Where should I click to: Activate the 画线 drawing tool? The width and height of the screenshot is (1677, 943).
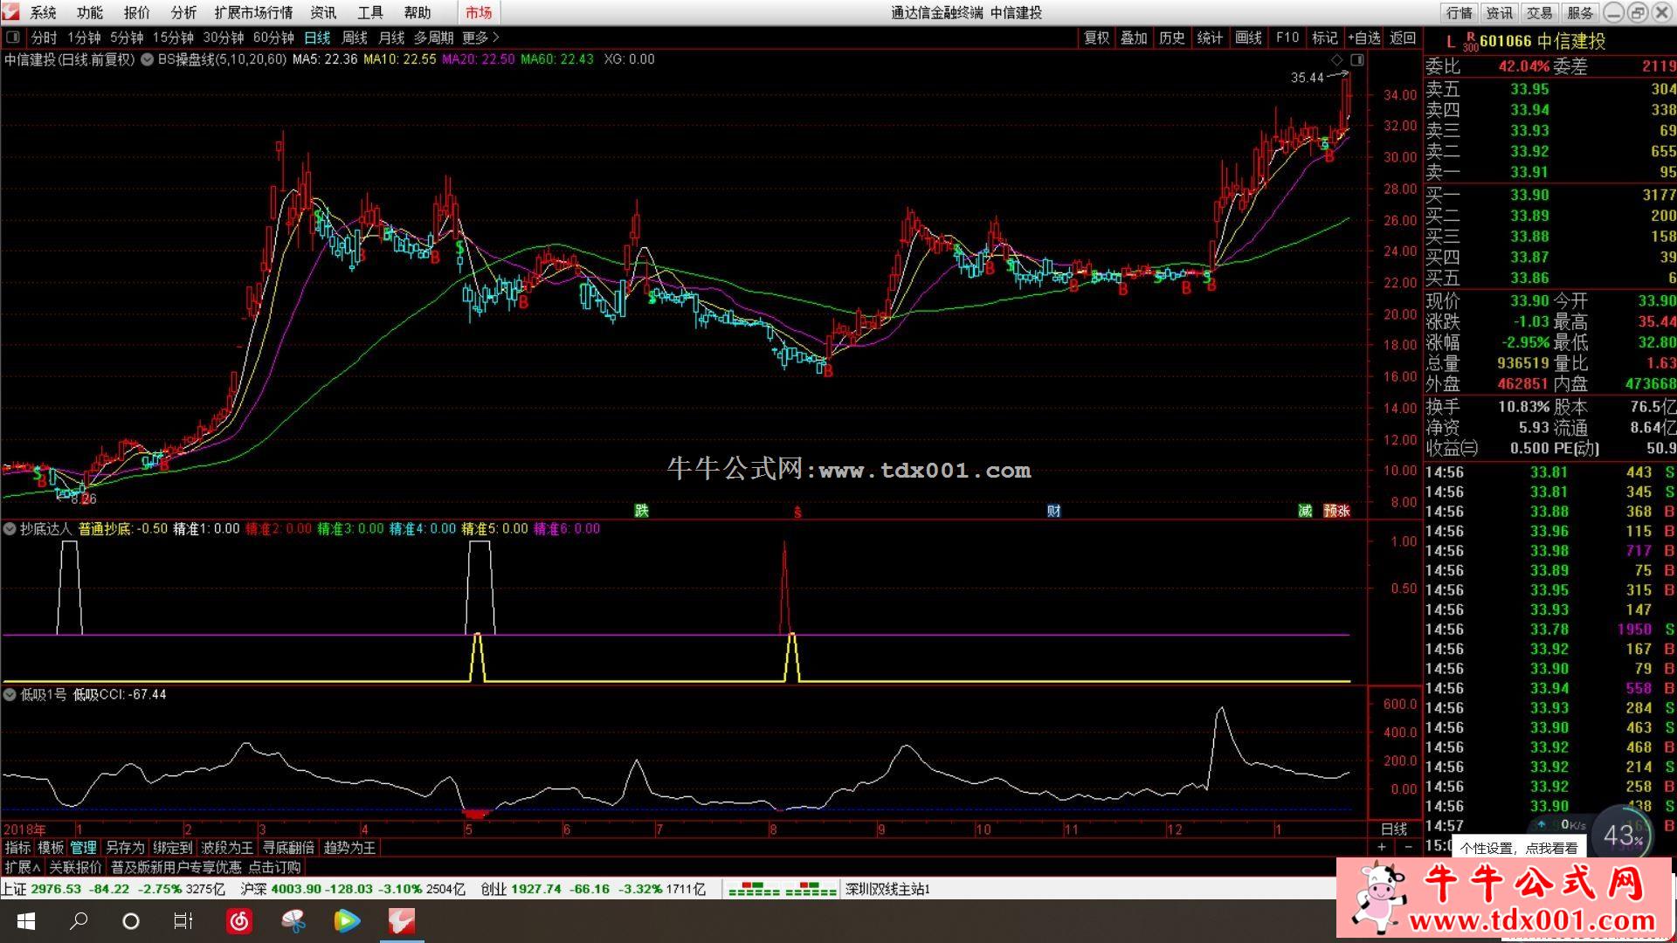[1248, 38]
